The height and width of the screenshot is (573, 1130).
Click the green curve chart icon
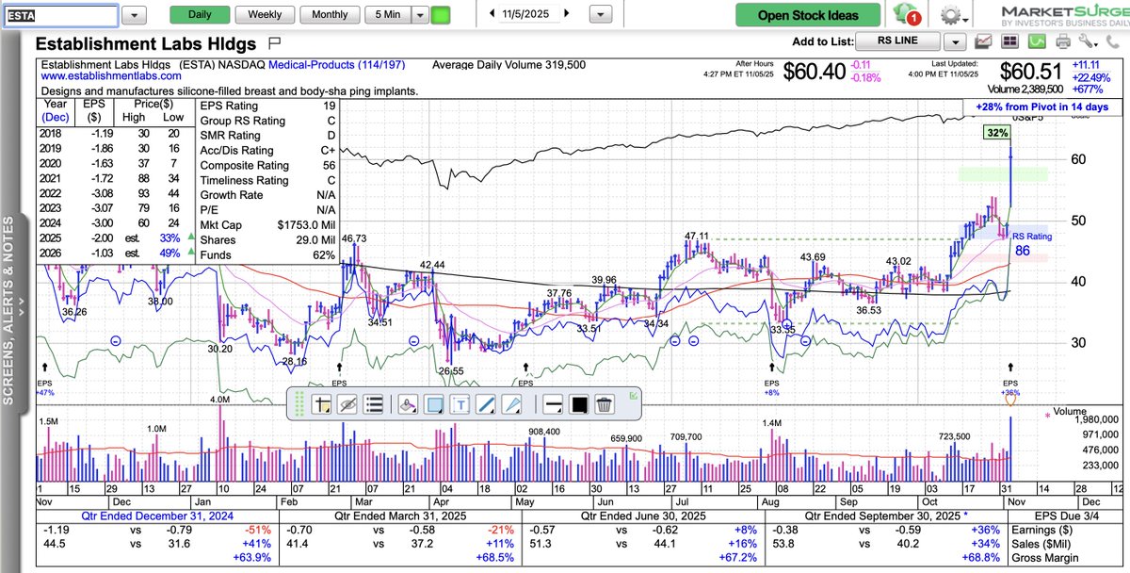pos(1036,41)
